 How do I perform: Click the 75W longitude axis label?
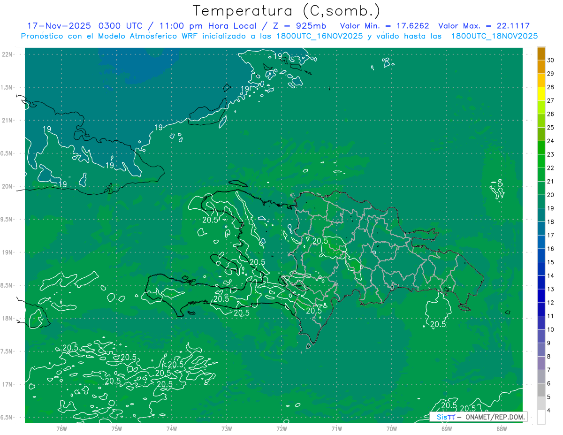tap(117, 429)
